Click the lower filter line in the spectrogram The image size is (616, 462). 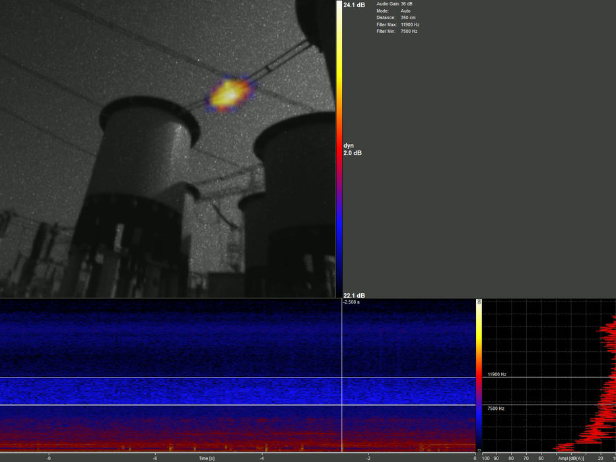[238, 405]
